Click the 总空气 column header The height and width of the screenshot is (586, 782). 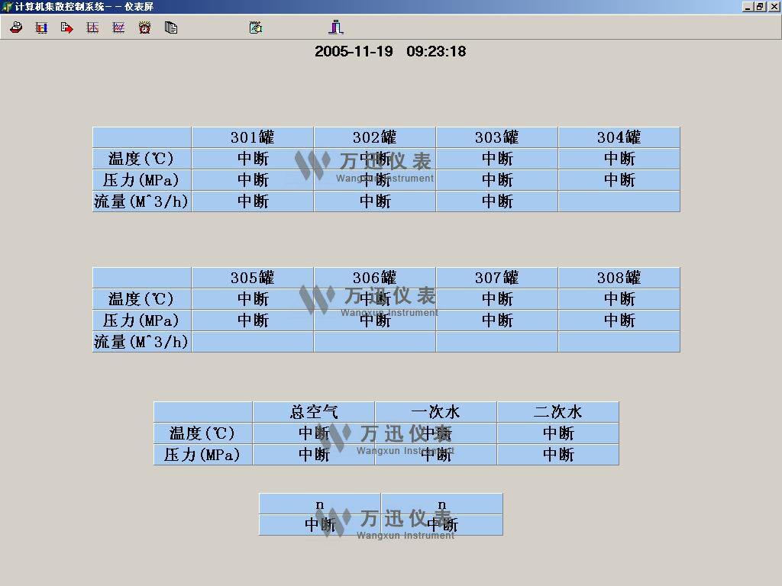(313, 411)
